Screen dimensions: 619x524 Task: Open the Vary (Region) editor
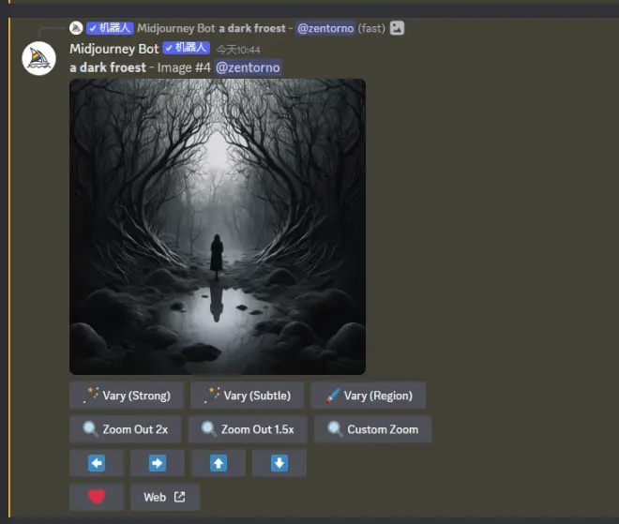click(x=368, y=396)
